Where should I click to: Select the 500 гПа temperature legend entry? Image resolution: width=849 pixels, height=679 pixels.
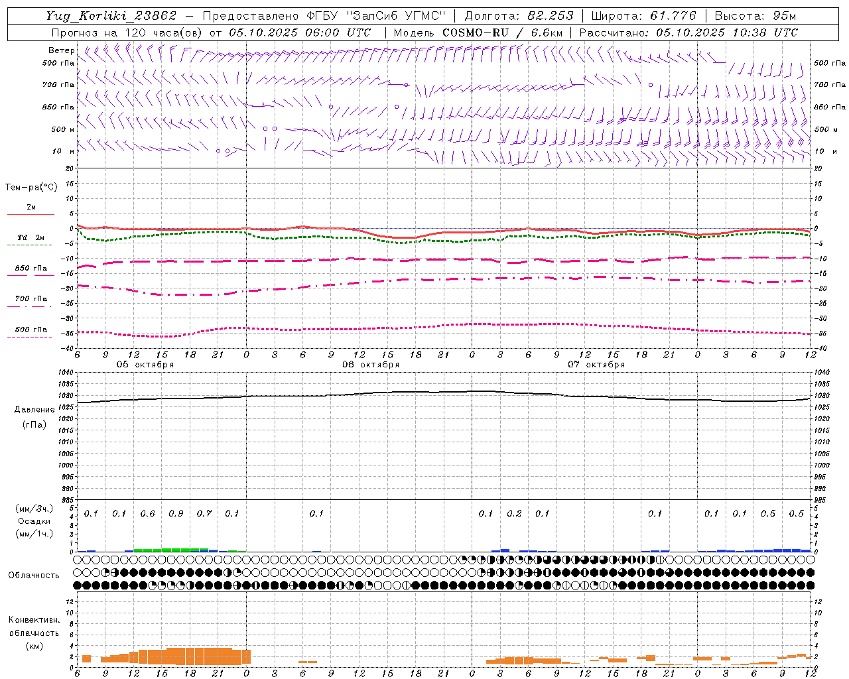point(31,330)
